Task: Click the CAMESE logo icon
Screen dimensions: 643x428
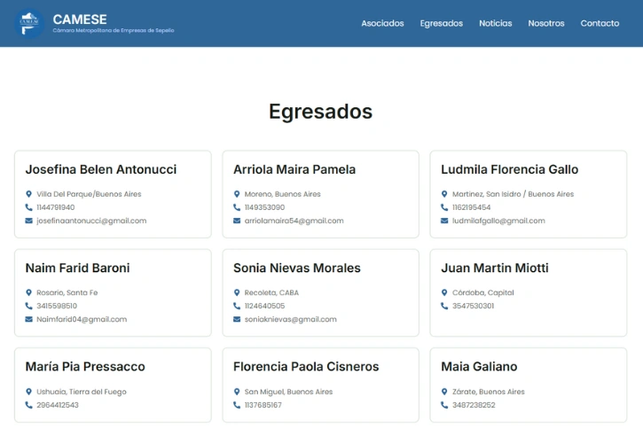Action: (x=29, y=23)
